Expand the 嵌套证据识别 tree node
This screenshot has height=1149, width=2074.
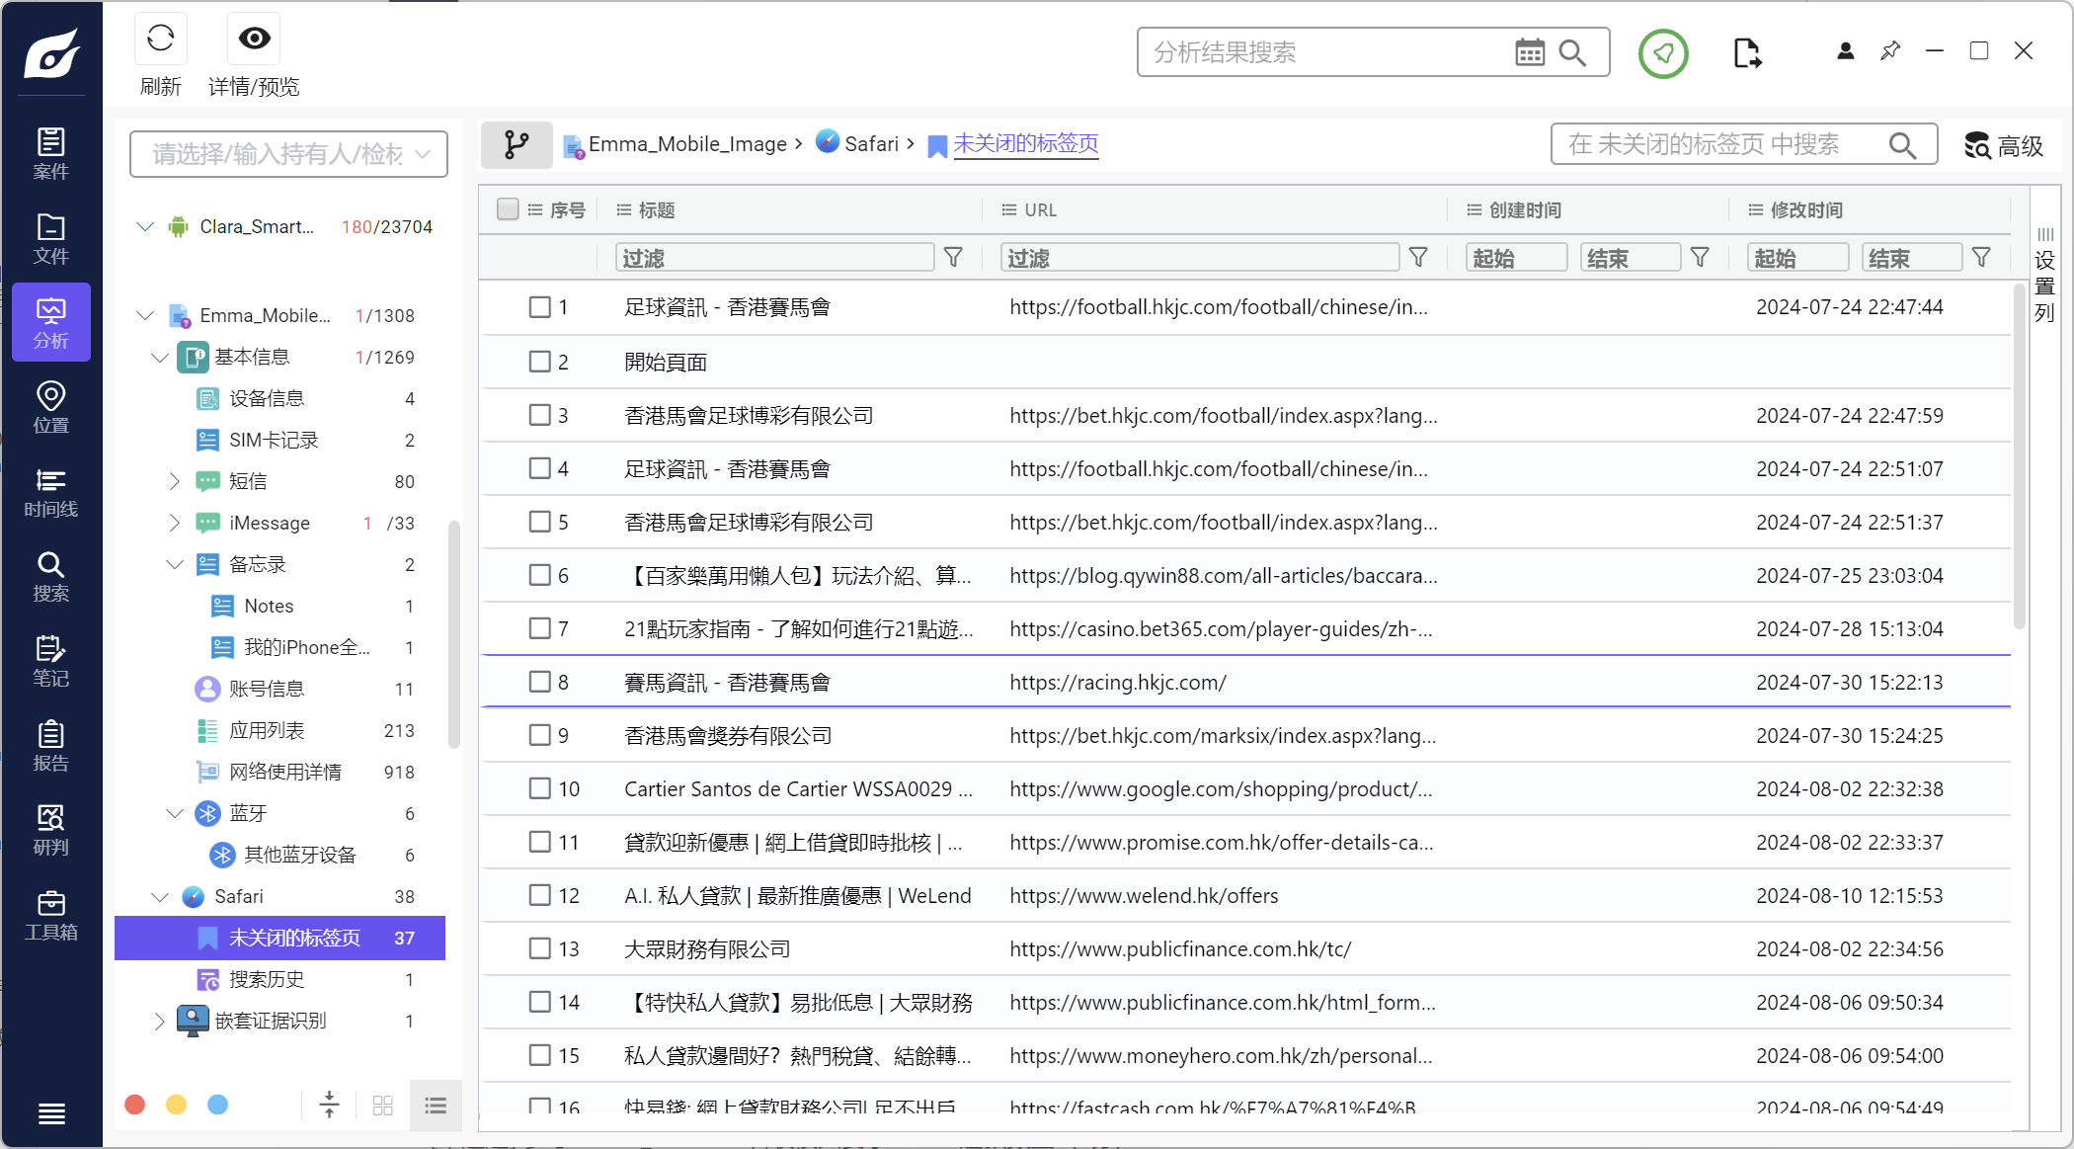[x=160, y=1021]
